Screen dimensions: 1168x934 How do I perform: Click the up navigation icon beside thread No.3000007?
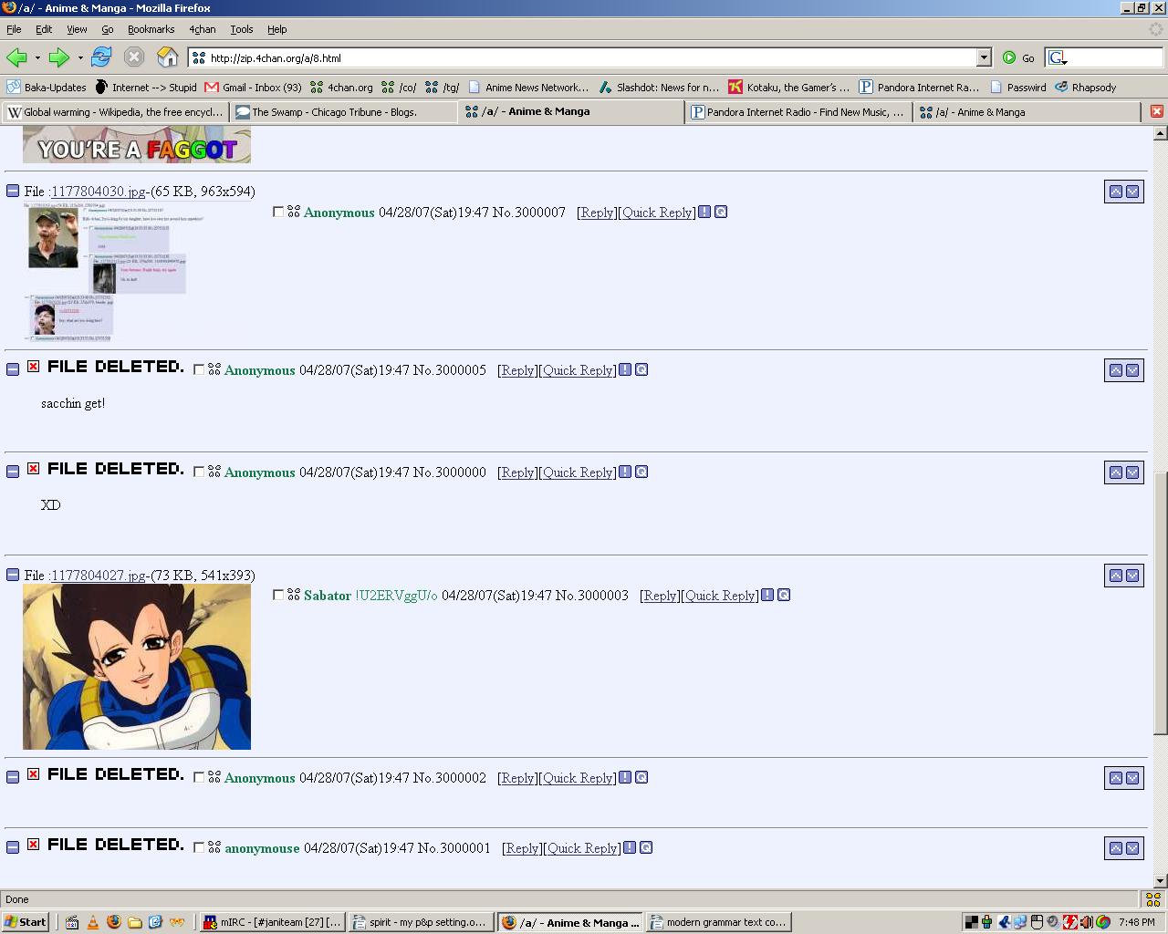[x=1115, y=192]
